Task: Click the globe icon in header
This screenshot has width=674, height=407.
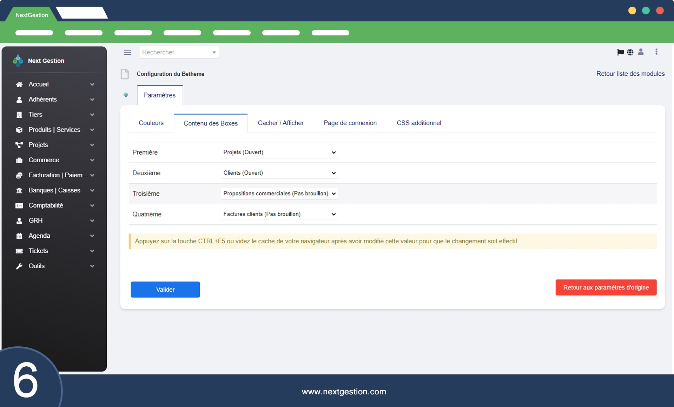Action: pos(630,52)
